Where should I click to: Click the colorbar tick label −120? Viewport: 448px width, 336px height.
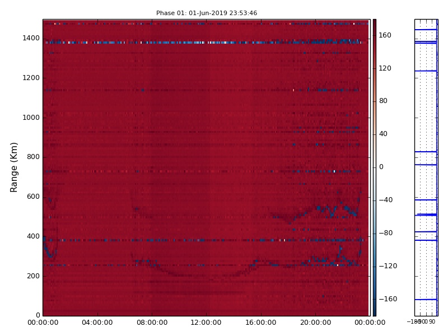point(388,266)
